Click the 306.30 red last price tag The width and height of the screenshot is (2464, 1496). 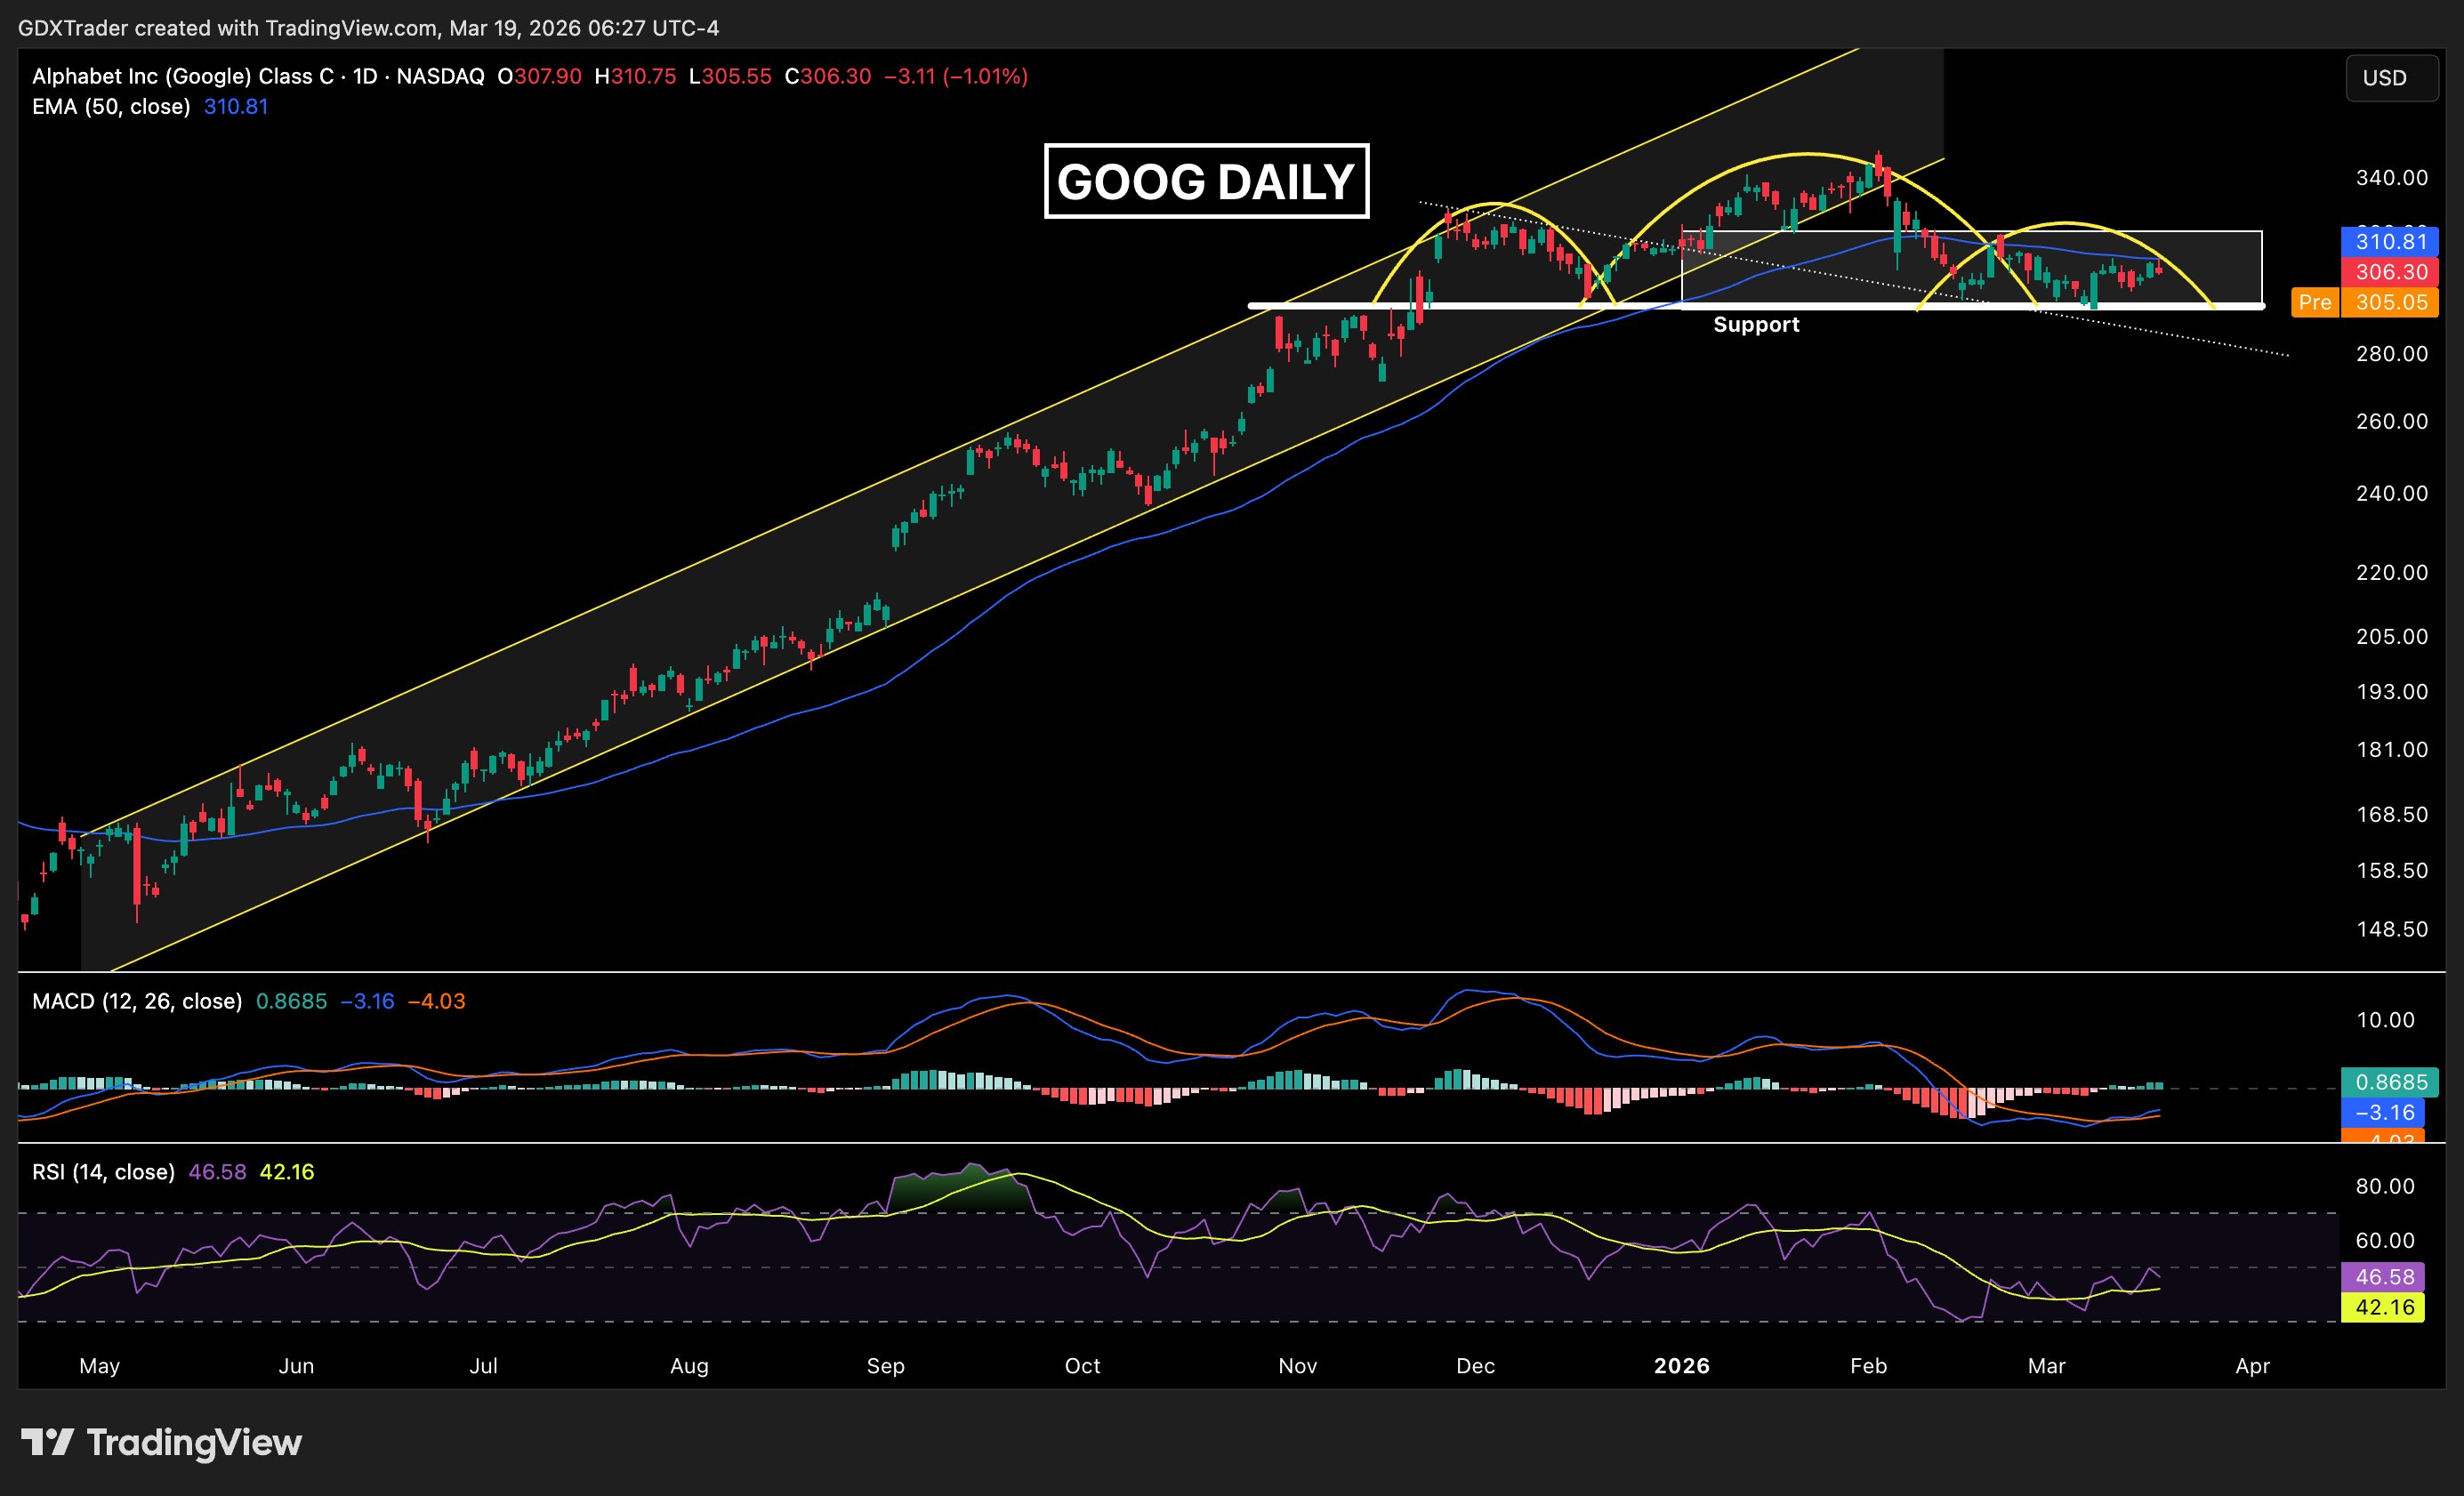tap(2390, 272)
